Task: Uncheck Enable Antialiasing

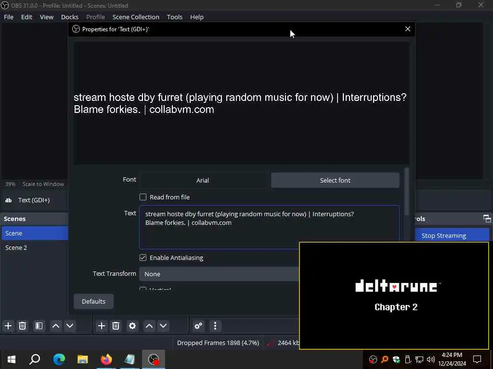Action: (x=143, y=258)
